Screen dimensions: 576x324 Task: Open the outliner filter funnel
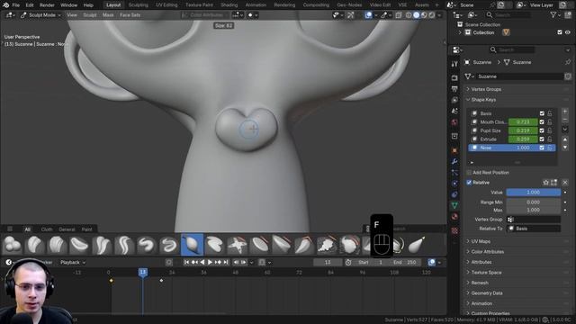pos(553,14)
